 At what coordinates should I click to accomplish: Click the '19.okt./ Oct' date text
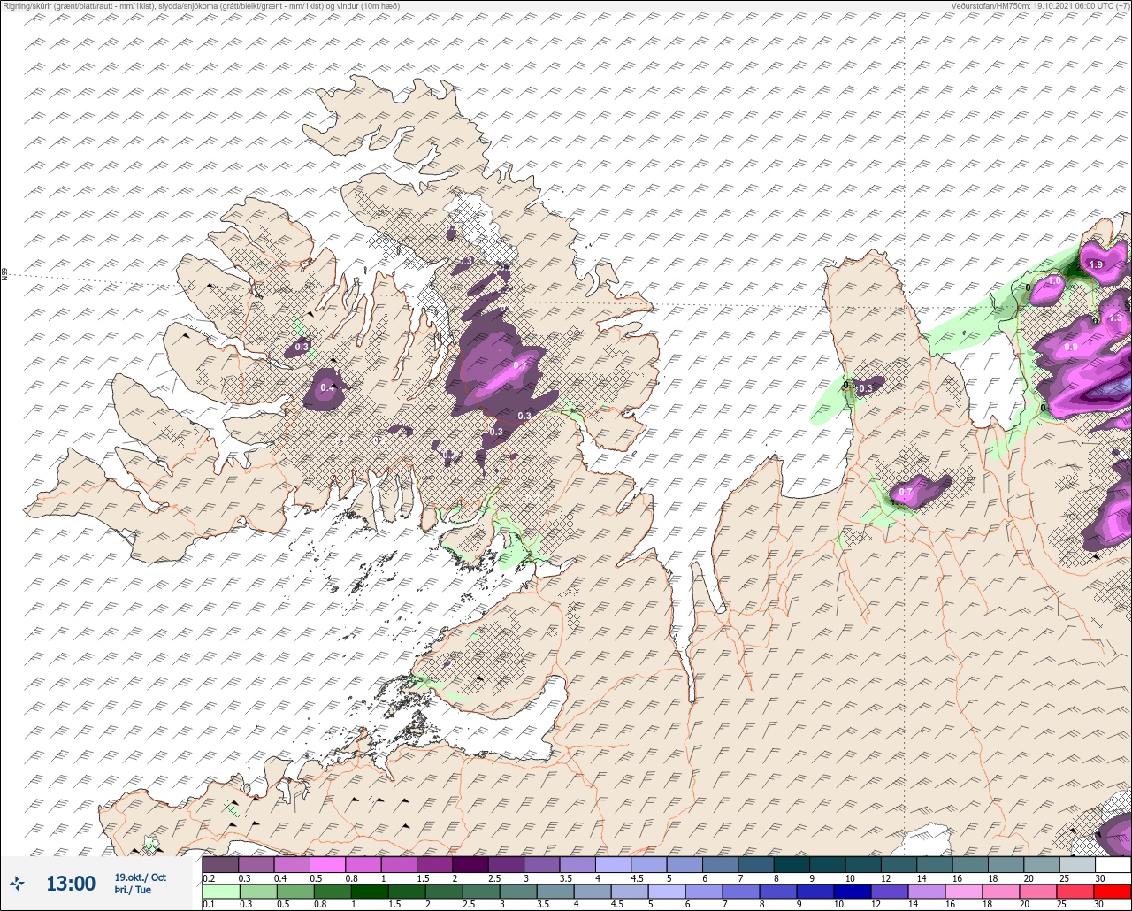coord(140,877)
